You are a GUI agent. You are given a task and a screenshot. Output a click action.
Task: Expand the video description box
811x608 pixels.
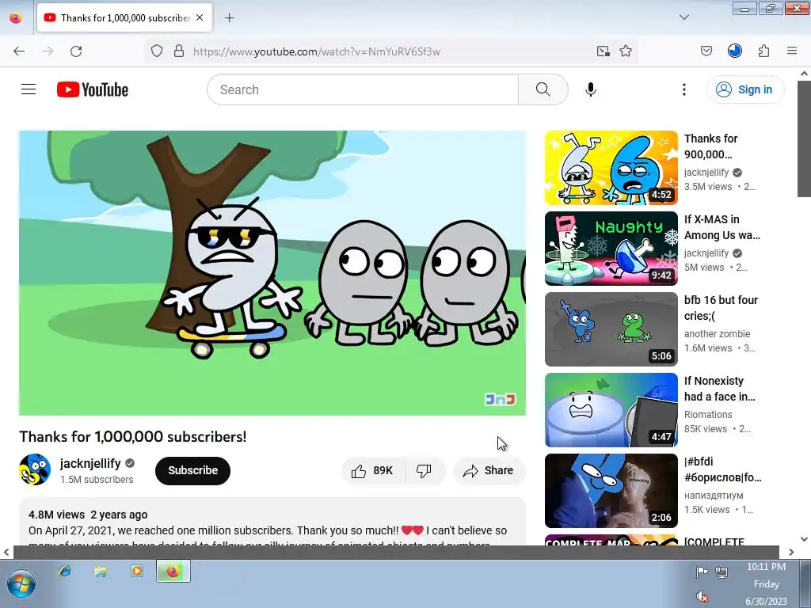pos(272,522)
